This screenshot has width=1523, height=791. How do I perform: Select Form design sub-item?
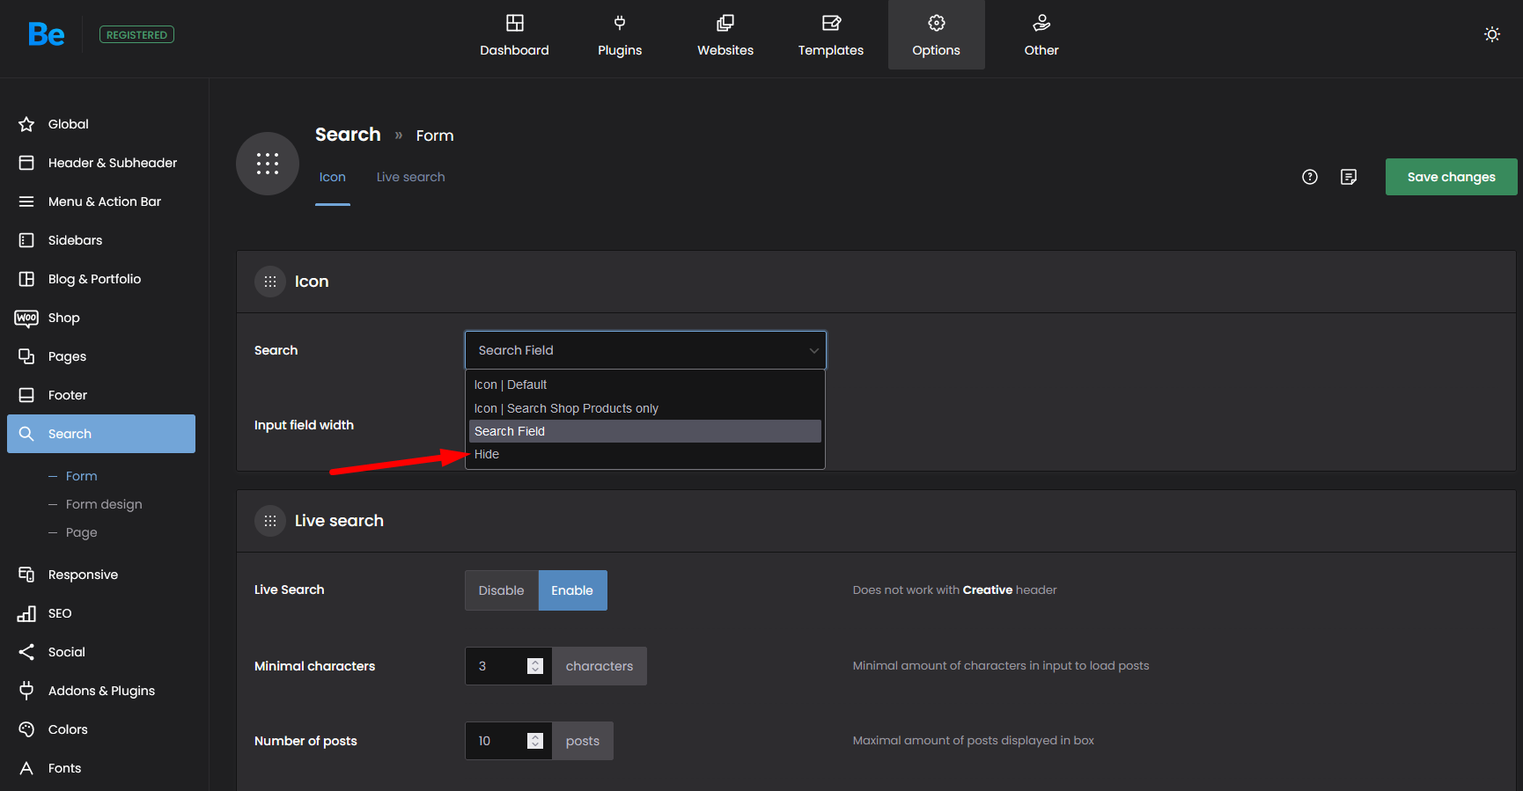click(x=104, y=504)
